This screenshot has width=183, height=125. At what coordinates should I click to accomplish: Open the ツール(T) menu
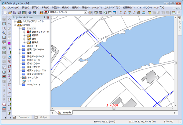pyautogui.click(x=97, y=8)
